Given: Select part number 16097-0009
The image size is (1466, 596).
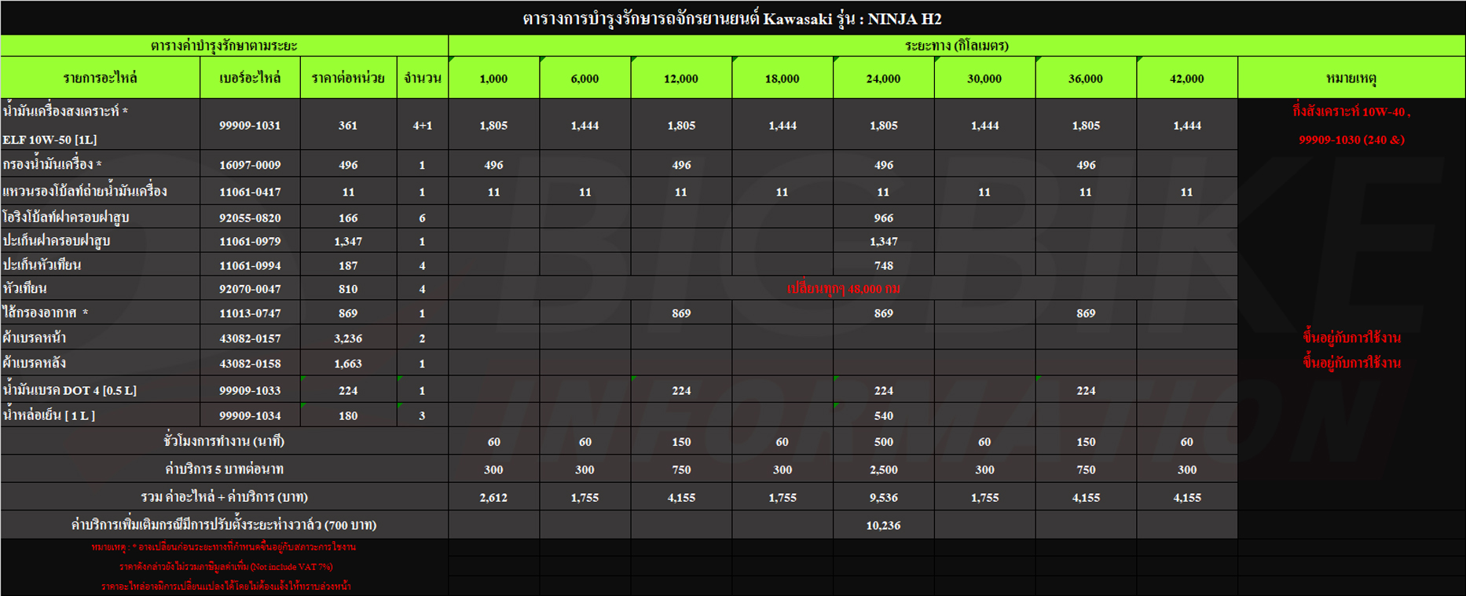Looking at the screenshot, I should pyautogui.click(x=250, y=165).
